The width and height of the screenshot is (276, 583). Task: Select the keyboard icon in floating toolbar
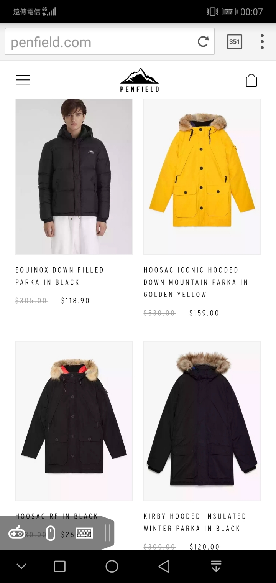point(84,533)
